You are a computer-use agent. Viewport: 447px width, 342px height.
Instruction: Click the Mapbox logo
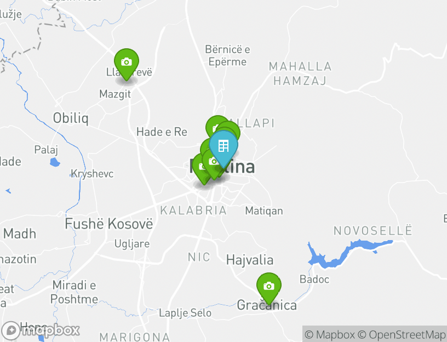[40, 330]
